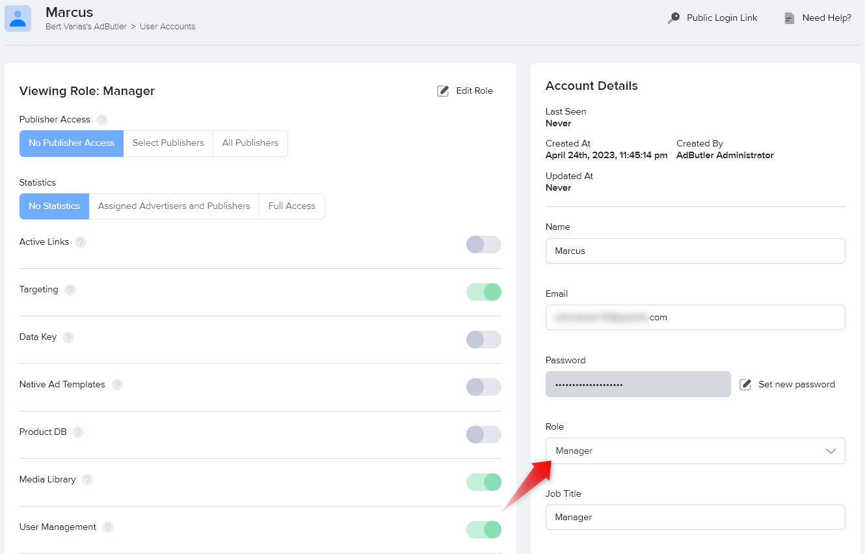Screen dimensions: 865x554
Task: Open the Product DB help question icon
Action: tap(78, 432)
